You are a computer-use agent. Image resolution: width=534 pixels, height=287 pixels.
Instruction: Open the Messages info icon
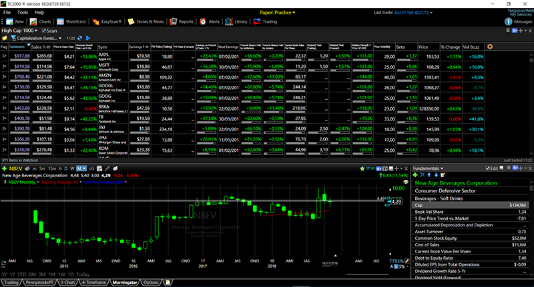[x=508, y=22]
